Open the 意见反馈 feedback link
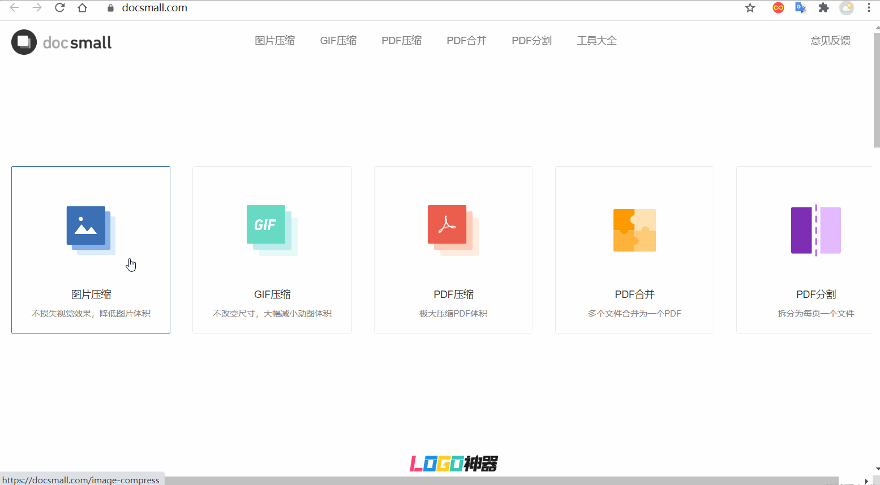 [x=831, y=41]
